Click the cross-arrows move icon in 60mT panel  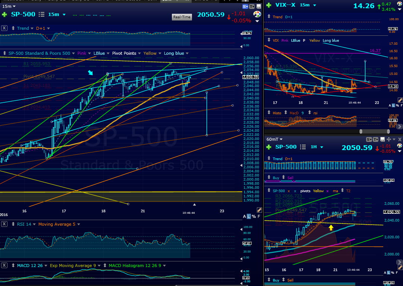pyautogui.click(x=388, y=139)
